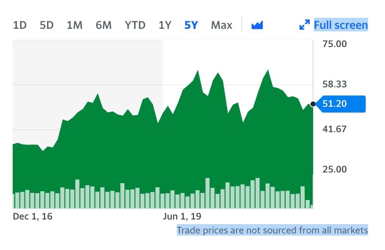Click the 25.00 axis label
The width and height of the screenshot is (385, 250).
point(334,169)
